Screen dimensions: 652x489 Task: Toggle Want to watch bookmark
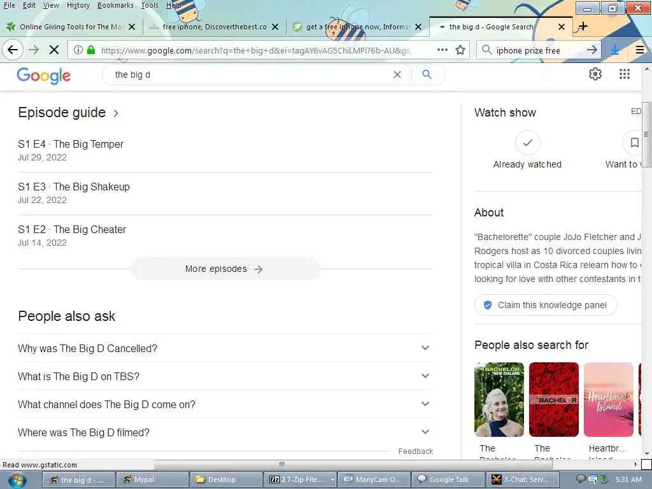point(634,143)
